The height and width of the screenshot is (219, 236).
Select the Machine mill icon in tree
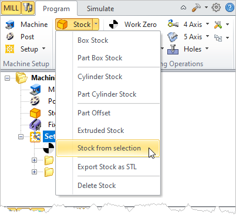click(x=35, y=90)
